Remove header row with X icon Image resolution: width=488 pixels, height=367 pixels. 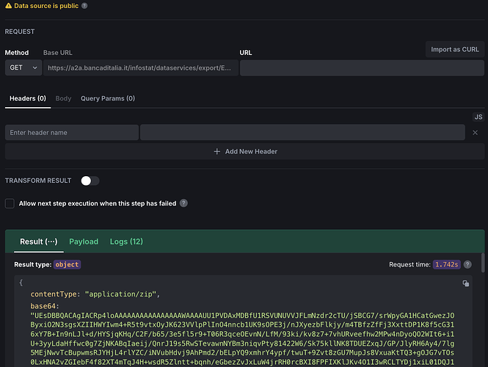(x=475, y=133)
